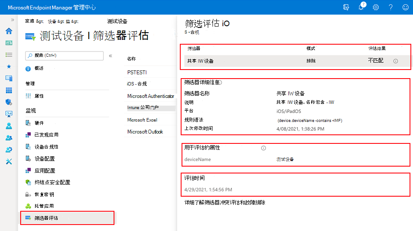The width and height of the screenshot is (413, 231).
Task: Click the 模式 column header
Action: coord(311,49)
